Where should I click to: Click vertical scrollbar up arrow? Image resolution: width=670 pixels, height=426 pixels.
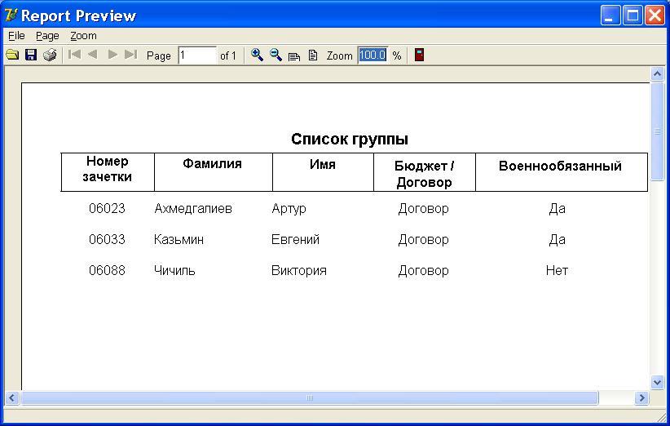coord(657,74)
